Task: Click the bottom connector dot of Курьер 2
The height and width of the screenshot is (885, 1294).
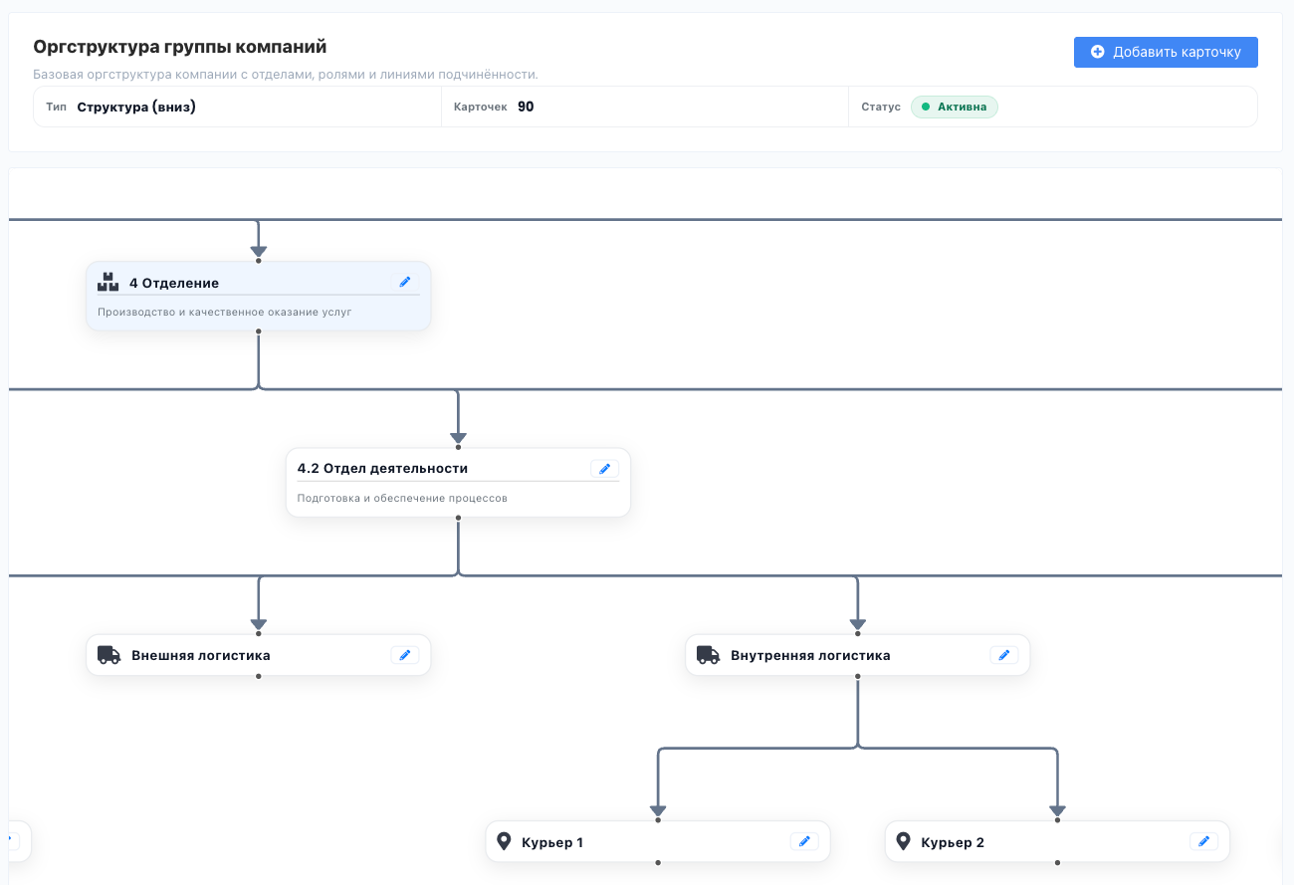Action: click(x=1057, y=862)
